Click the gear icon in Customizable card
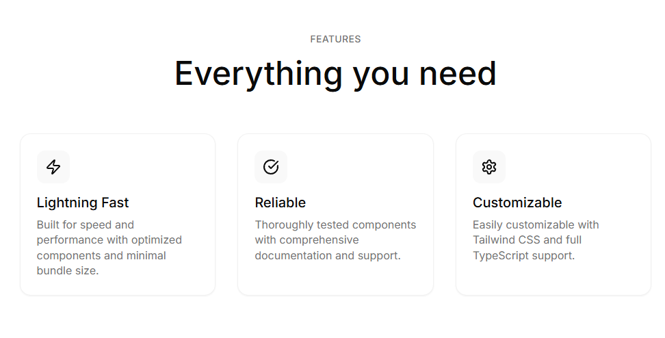665x338 pixels. click(489, 167)
